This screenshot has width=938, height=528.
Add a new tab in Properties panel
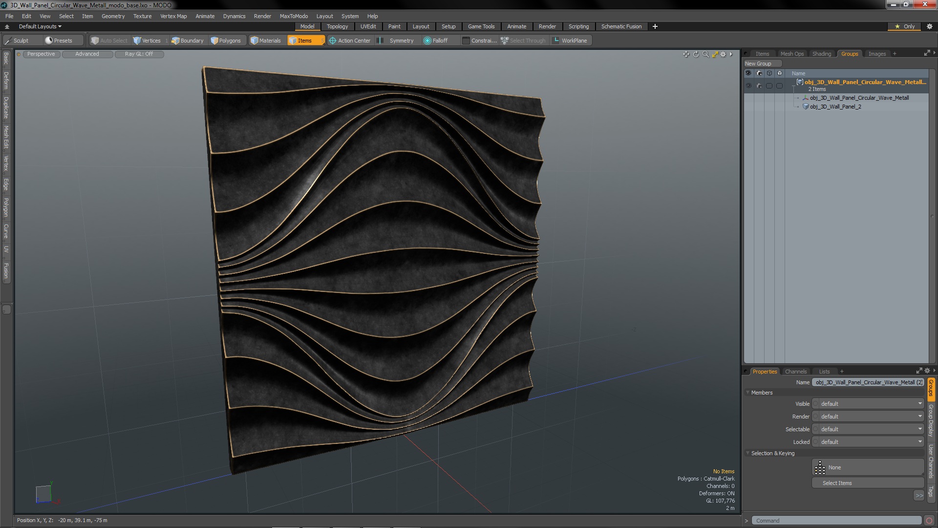[842, 372]
